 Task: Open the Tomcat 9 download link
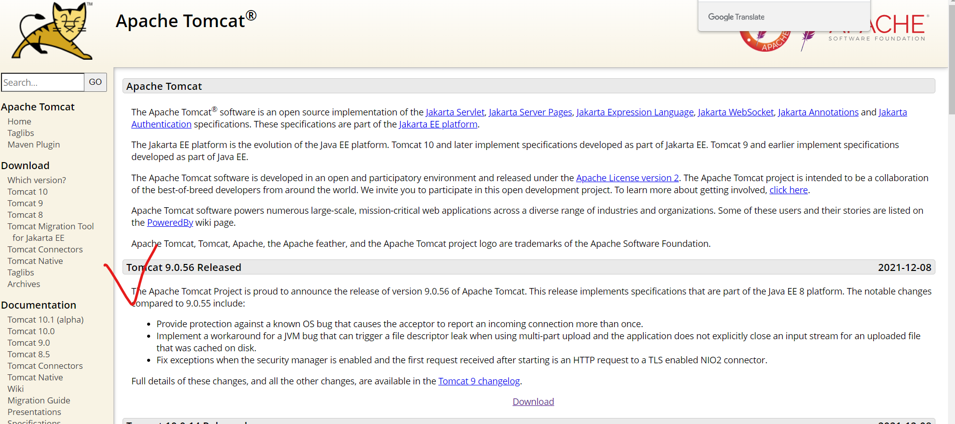25,203
